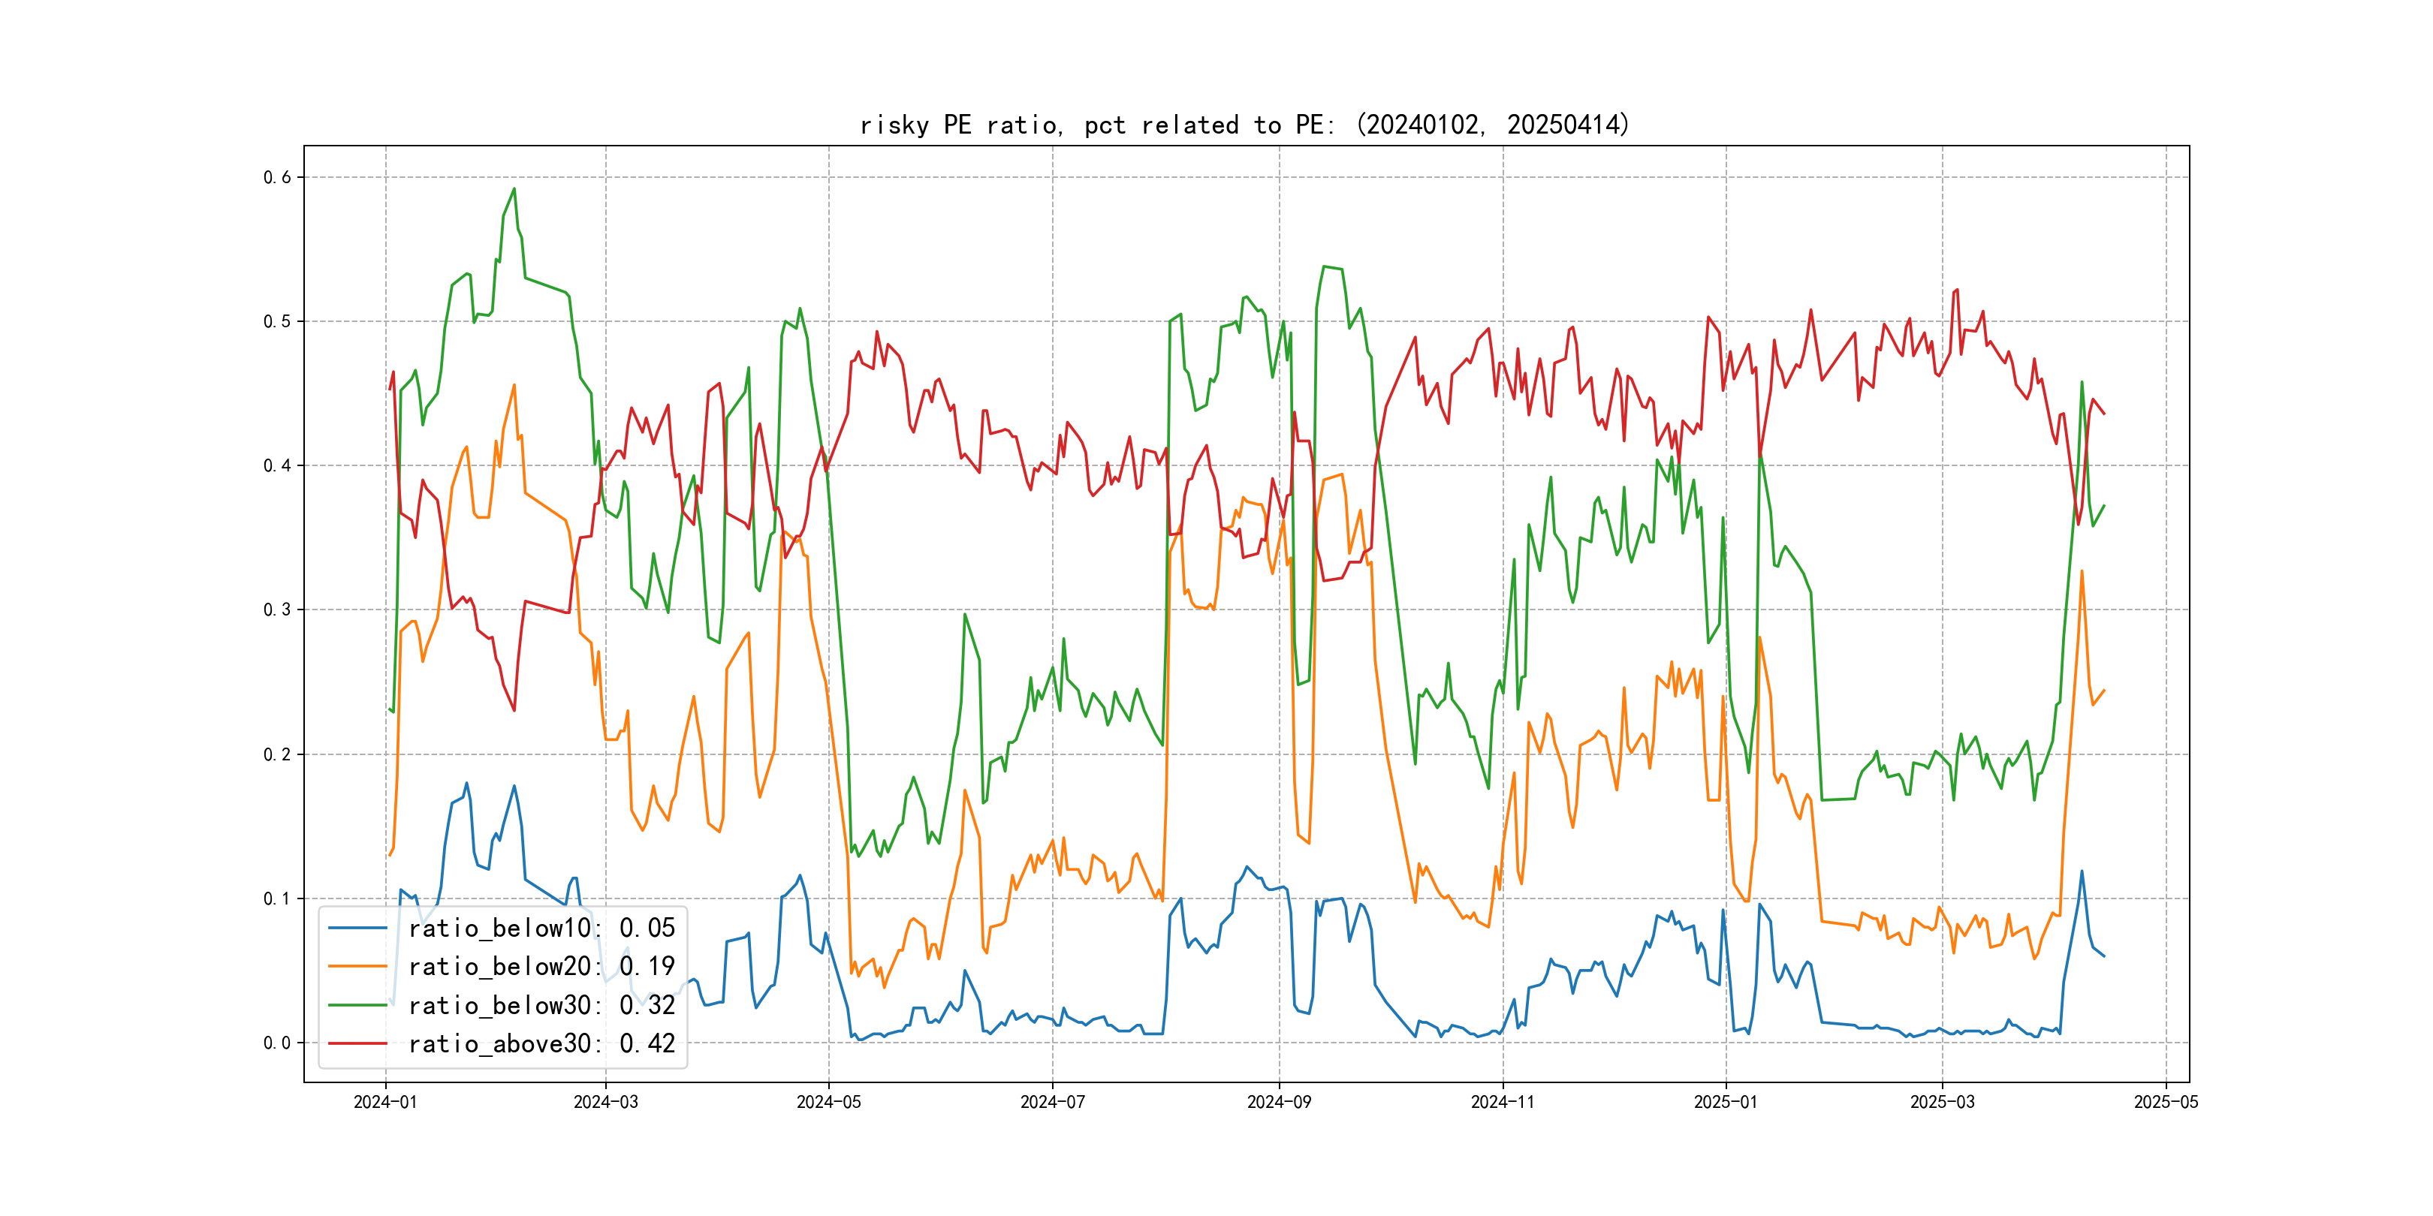Click the 2025-03 x-axis tick label
The height and width of the screenshot is (1216, 2433).
tap(1942, 1102)
